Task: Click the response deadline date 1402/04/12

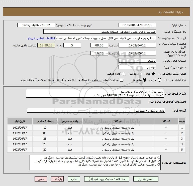Action: click(137, 45)
